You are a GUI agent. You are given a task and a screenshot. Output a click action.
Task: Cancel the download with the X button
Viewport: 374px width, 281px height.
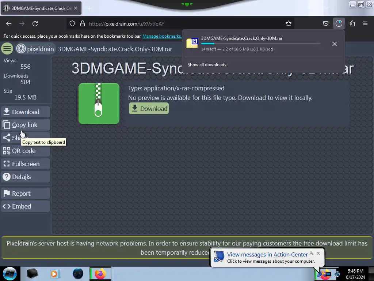335,44
